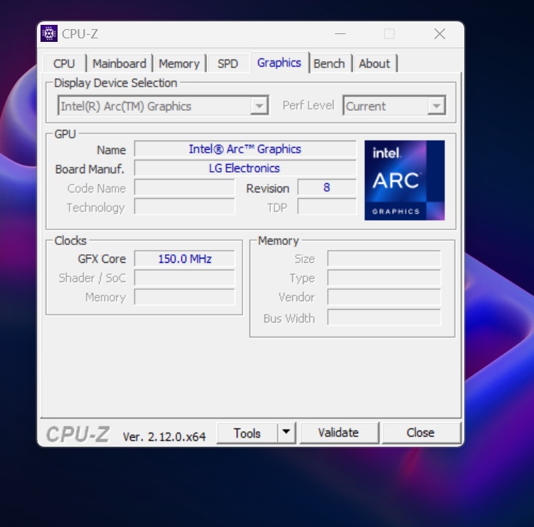Screen dimensions: 534x527
Task: Click the CPU-Z logo text at bottom
Action: point(78,434)
